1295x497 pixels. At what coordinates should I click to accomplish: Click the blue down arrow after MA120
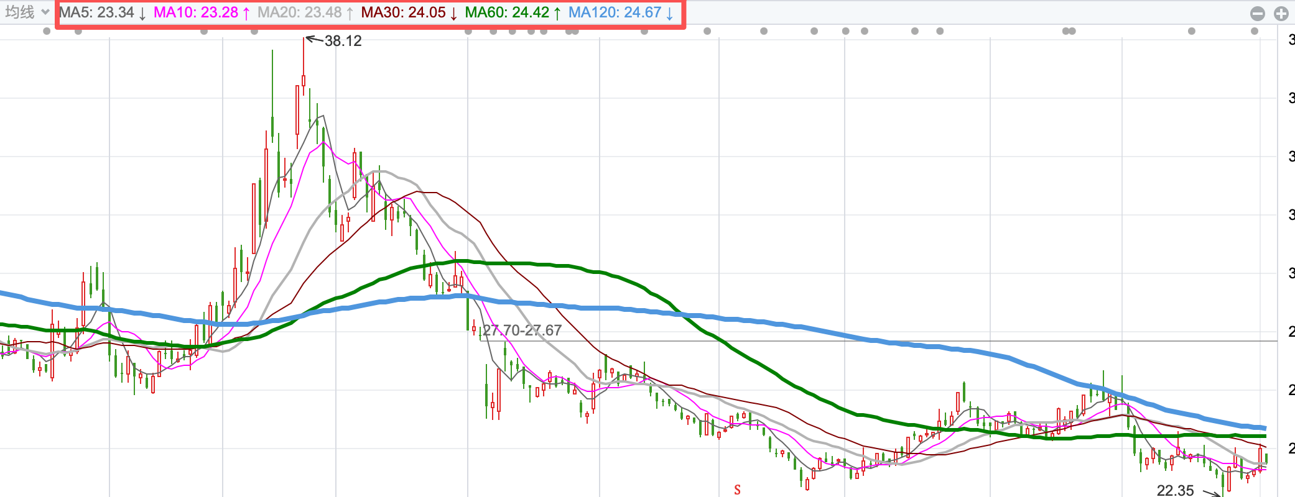point(669,14)
